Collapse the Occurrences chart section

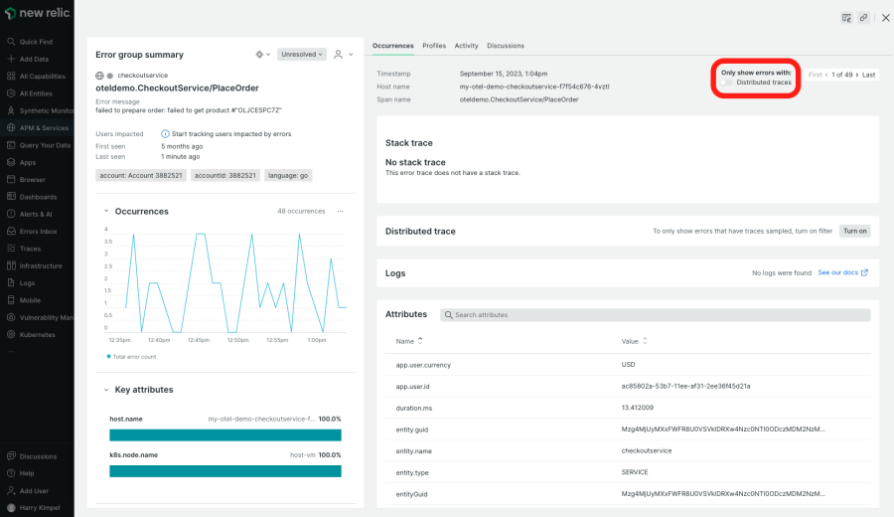tap(106, 211)
